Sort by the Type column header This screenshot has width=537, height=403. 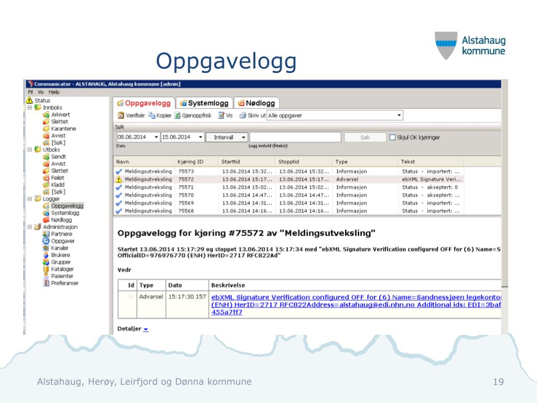pyautogui.click(x=365, y=162)
